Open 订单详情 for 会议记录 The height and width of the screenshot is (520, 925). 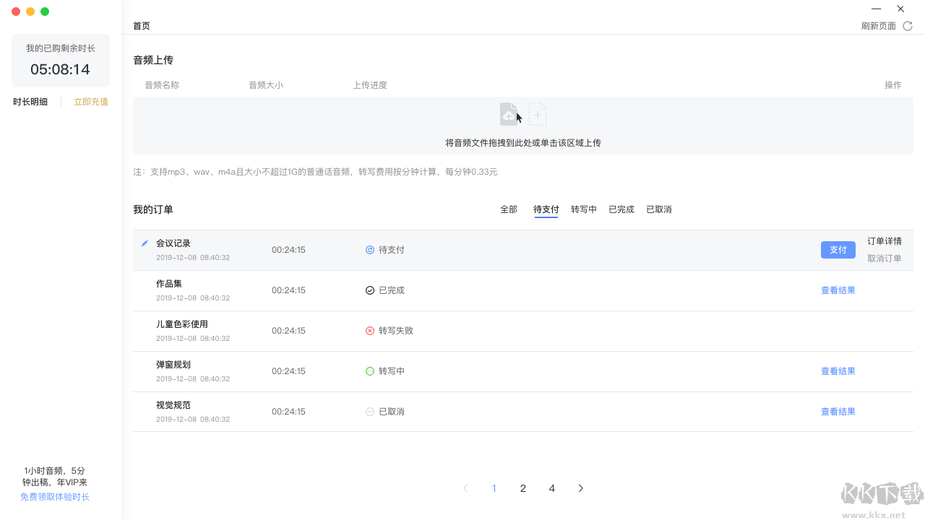[884, 241]
